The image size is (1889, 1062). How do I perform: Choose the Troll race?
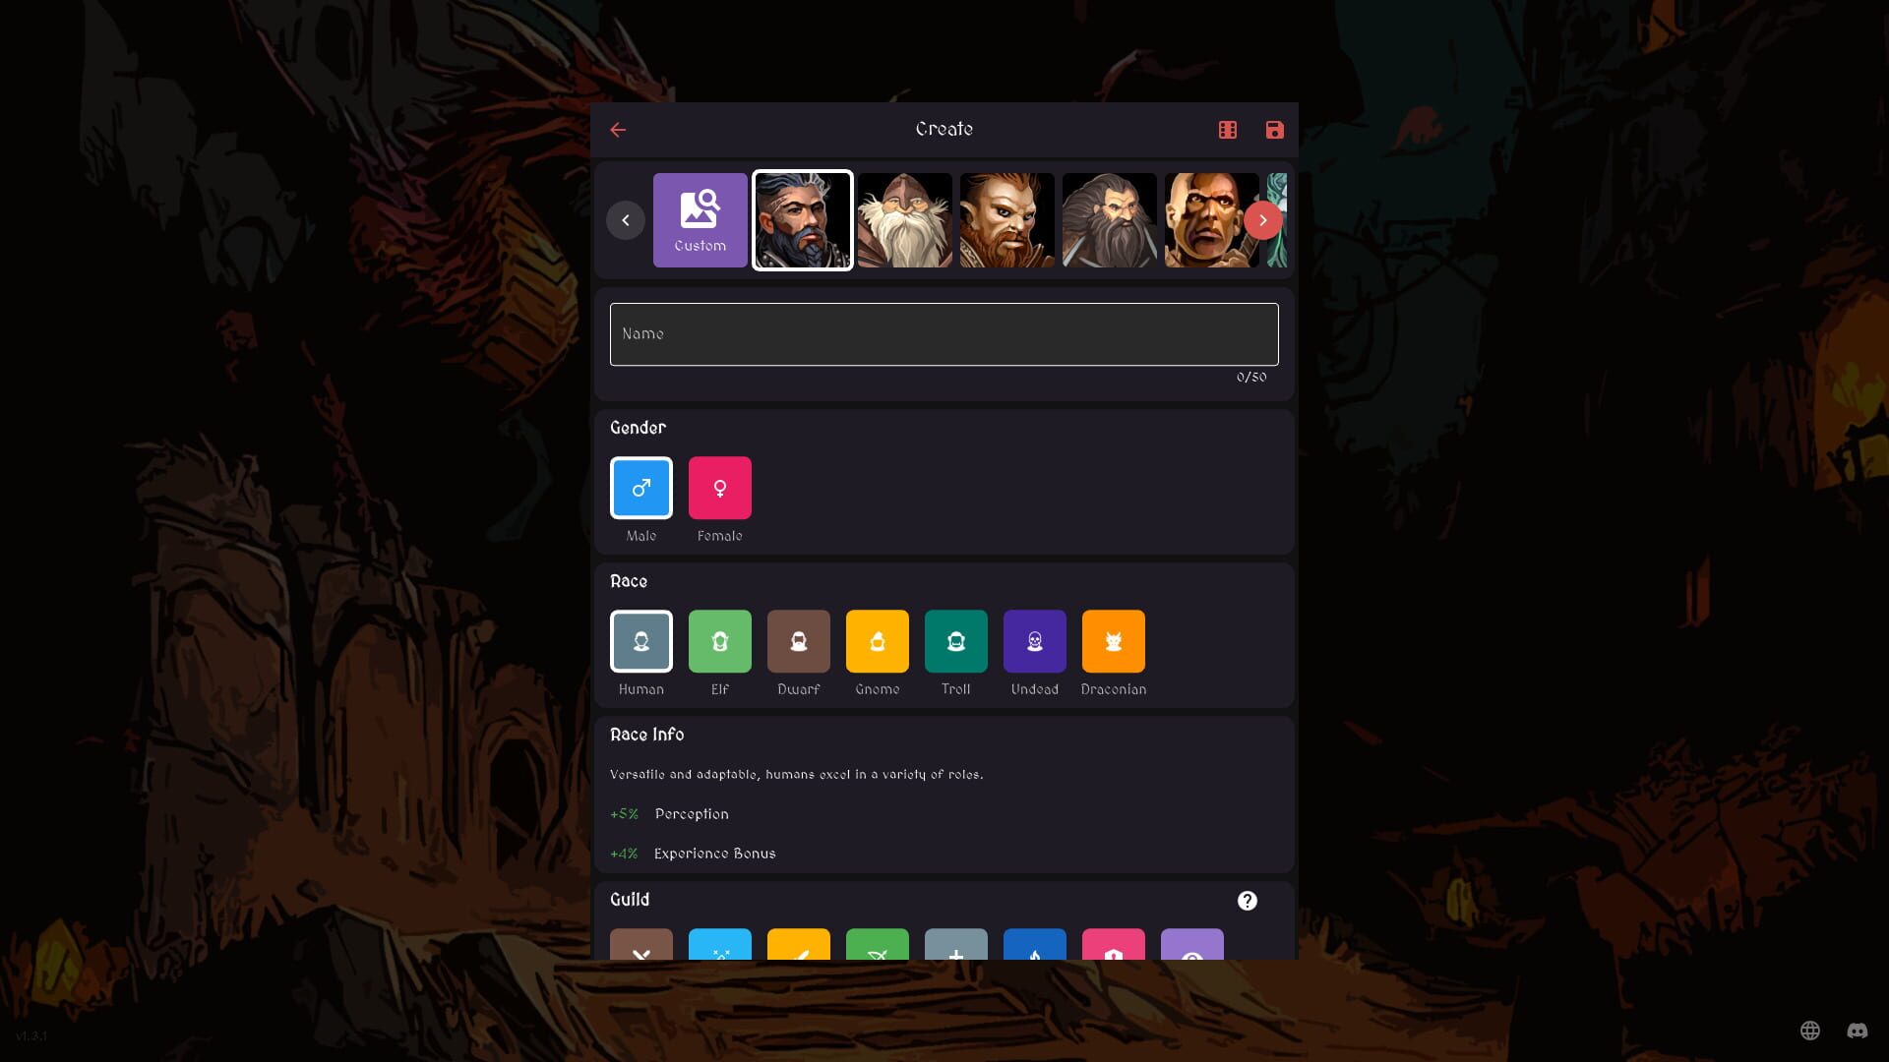(955, 640)
